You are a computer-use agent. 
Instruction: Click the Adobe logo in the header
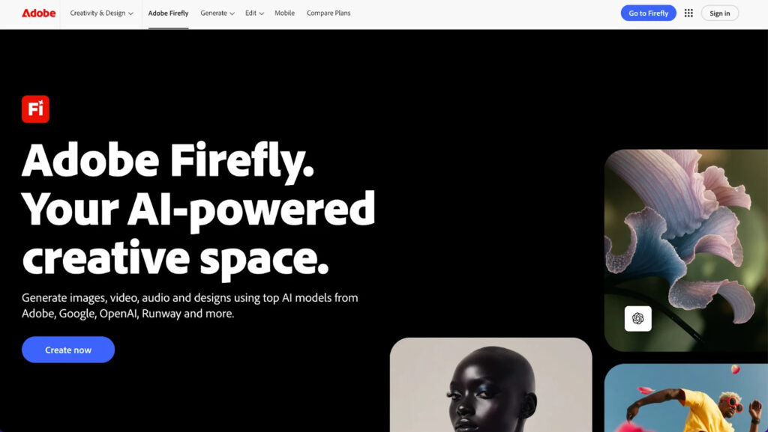coord(39,13)
